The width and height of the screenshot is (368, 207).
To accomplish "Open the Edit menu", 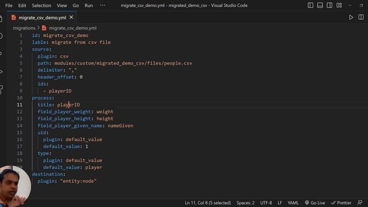I will [22, 5].
